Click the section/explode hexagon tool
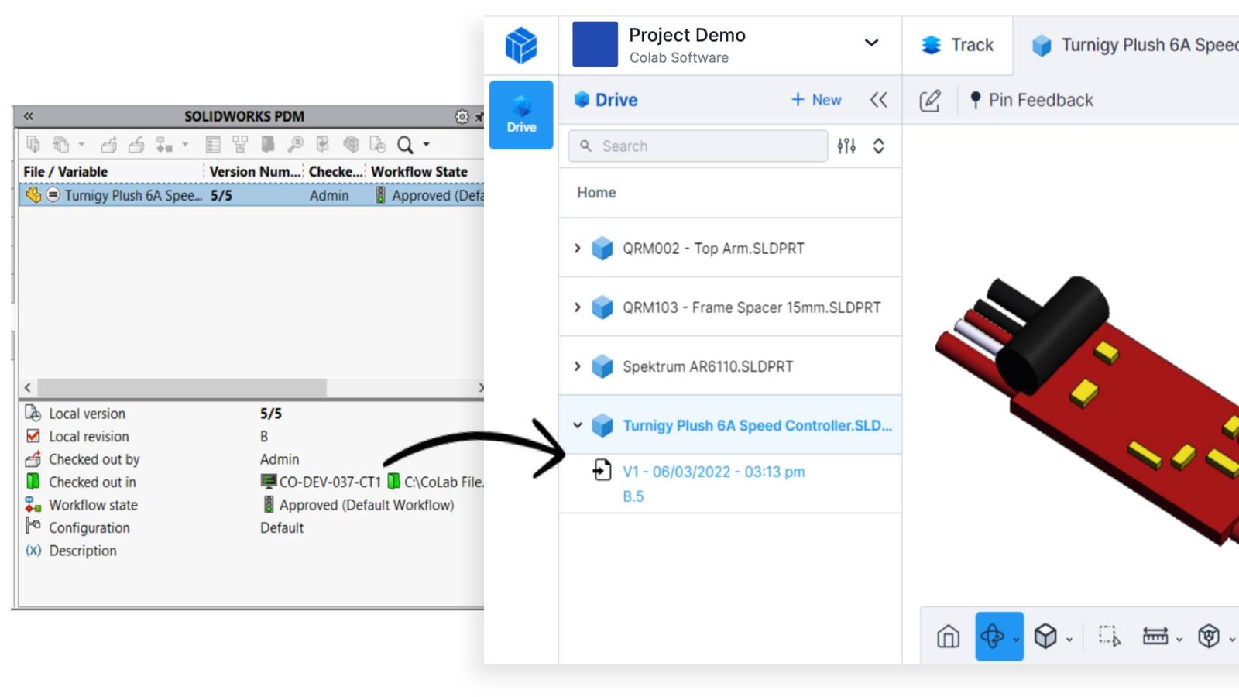Image resolution: width=1239 pixels, height=697 pixels. [x=1209, y=637]
